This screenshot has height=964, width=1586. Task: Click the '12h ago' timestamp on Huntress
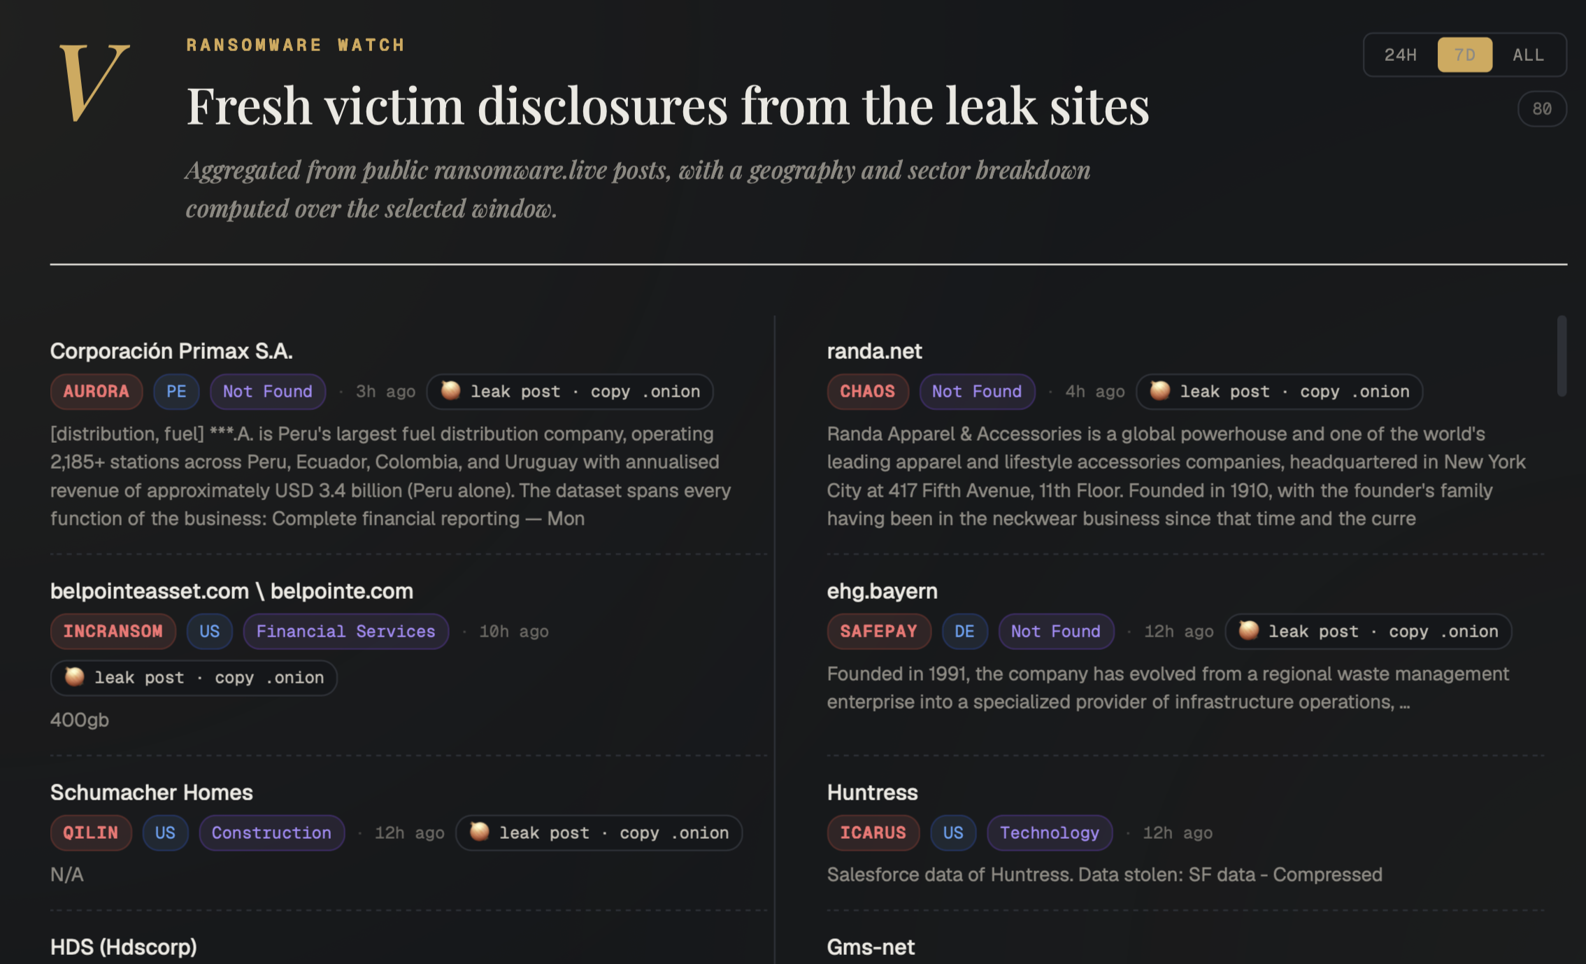(1178, 832)
